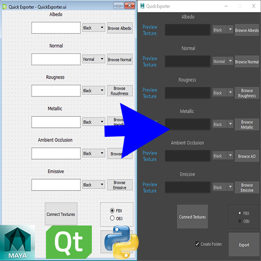Click Emissive path field in Qt Designer window
Image resolution: width=261 pixels, height=261 pixels.
click(x=56, y=185)
